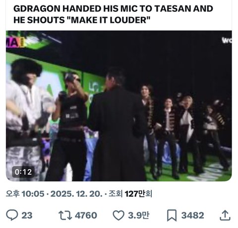Click the retweet arrows icon

coord(65,215)
